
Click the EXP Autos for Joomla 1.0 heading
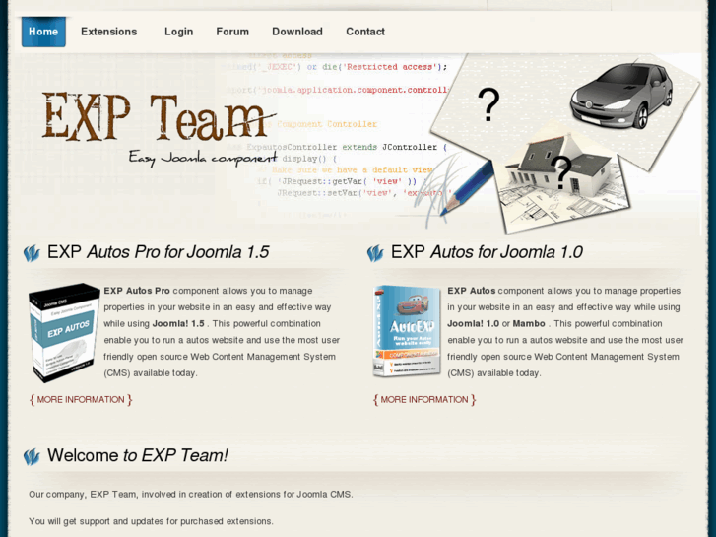487,252
